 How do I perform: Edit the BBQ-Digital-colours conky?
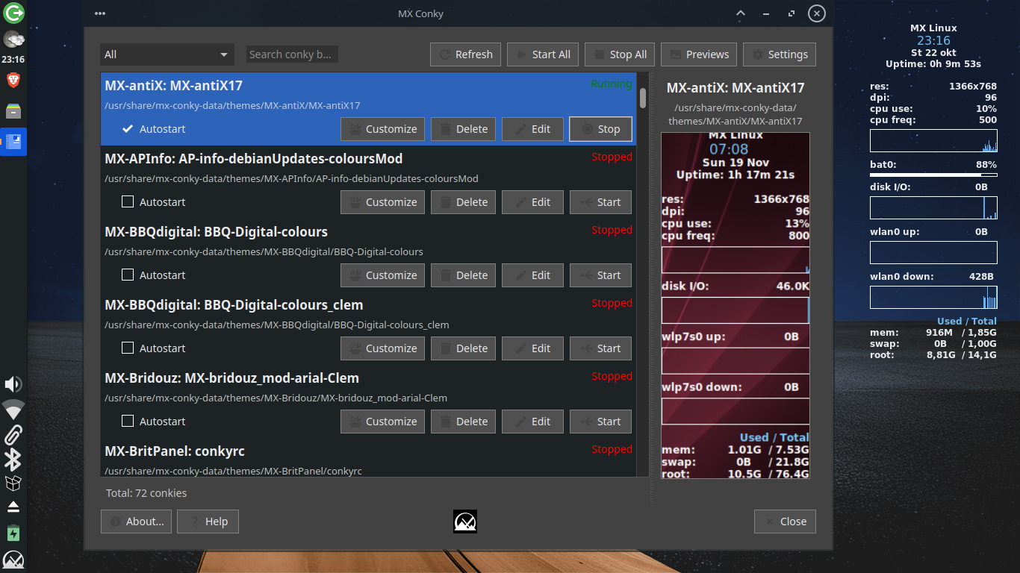pyautogui.click(x=532, y=275)
